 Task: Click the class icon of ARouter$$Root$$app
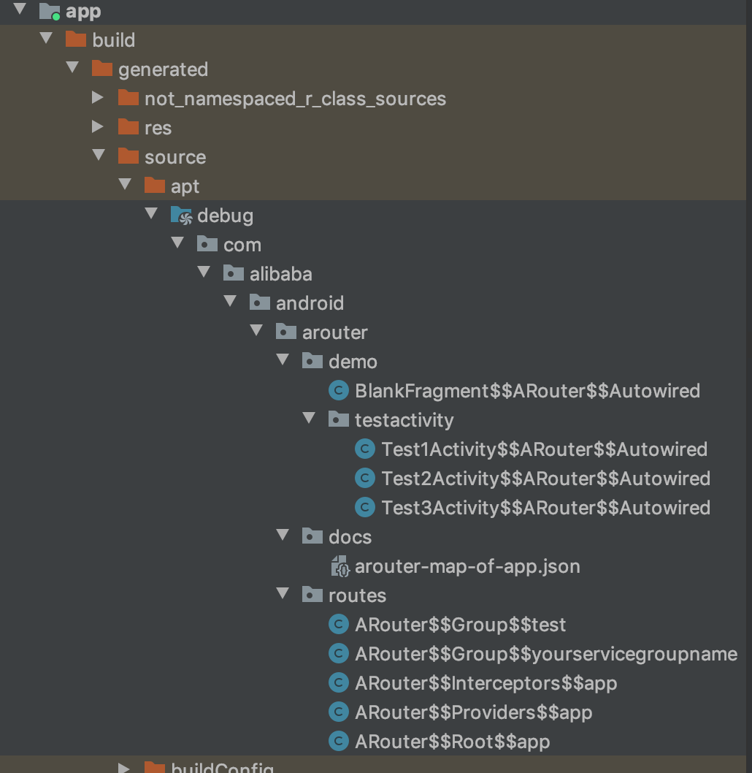pyautogui.click(x=339, y=741)
